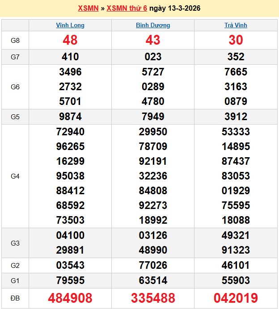279x309 pixels.
Task: Select the G8 number 48
Action: click(x=70, y=40)
